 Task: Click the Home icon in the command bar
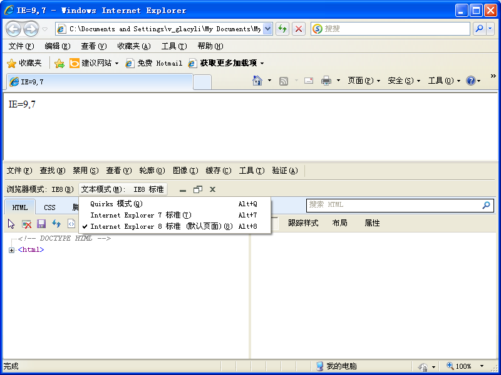pos(257,81)
